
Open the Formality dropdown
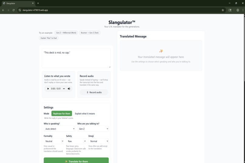tap(54, 141)
